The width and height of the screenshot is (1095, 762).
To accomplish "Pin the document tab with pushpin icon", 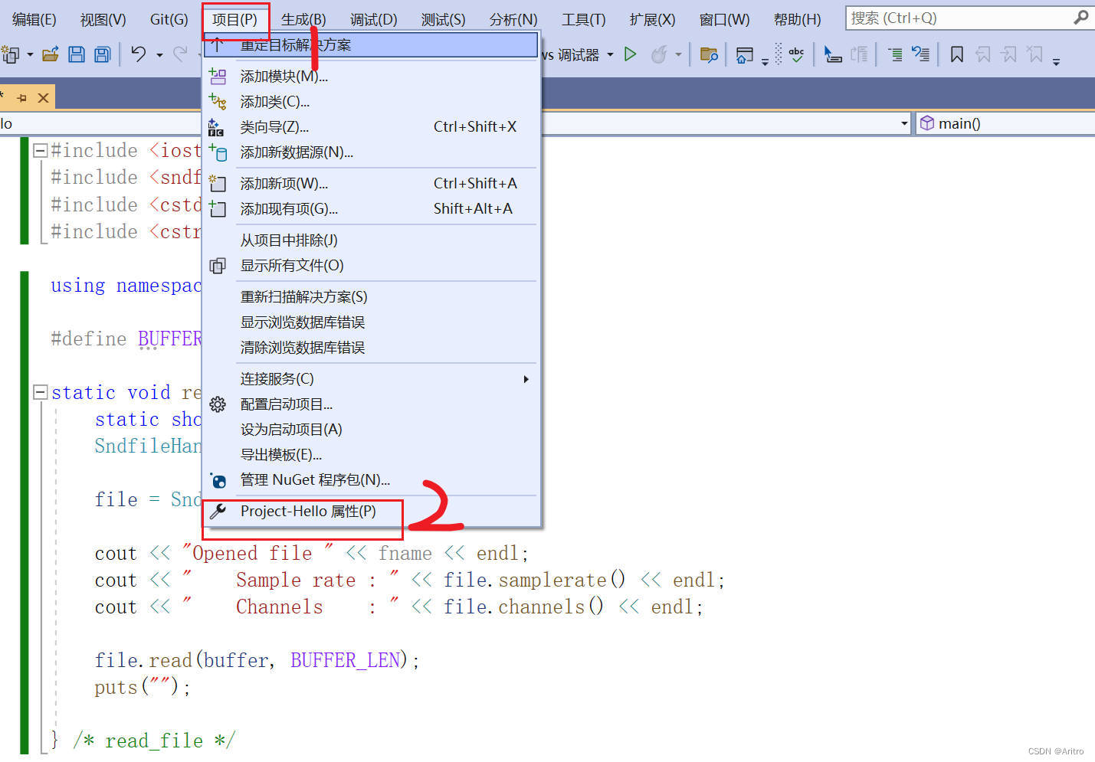I will [x=21, y=98].
